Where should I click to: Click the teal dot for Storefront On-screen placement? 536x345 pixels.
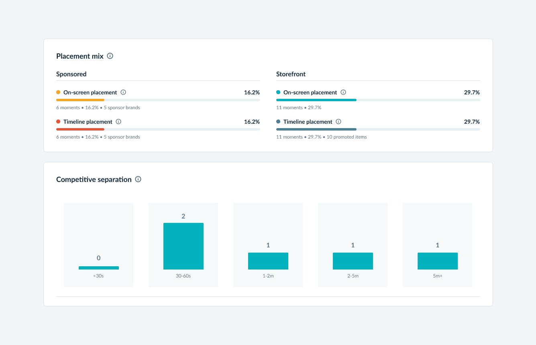click(x=278, y=92)
